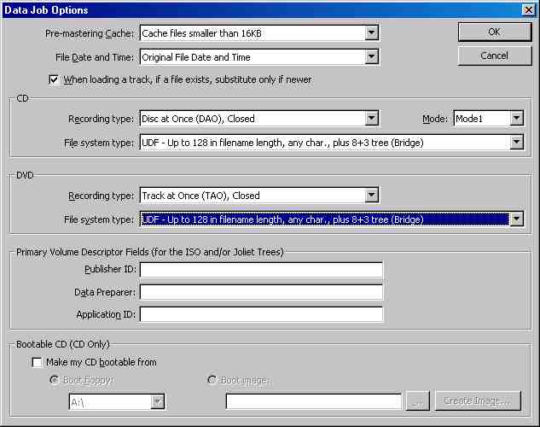Open the A:\ floppy drive dropdown
Image resolution: width=540 pixels, height=427 pixels.
coord(157,401)
